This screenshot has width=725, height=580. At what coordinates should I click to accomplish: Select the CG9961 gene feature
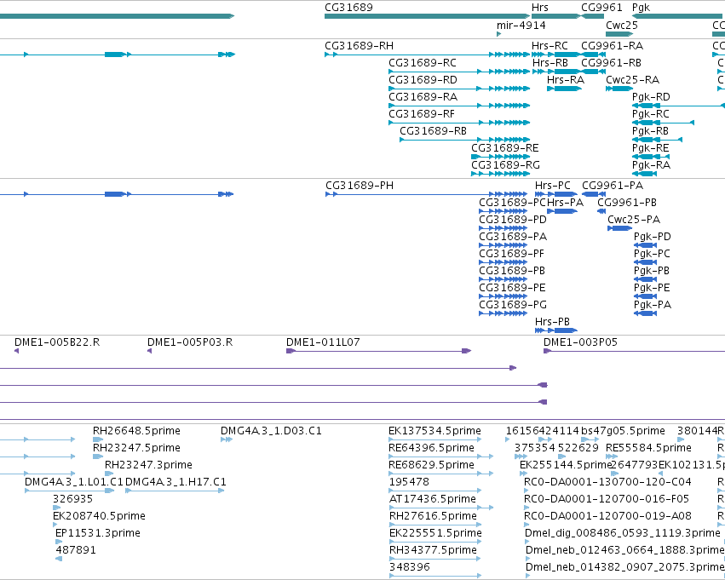[x=592, y=16]
